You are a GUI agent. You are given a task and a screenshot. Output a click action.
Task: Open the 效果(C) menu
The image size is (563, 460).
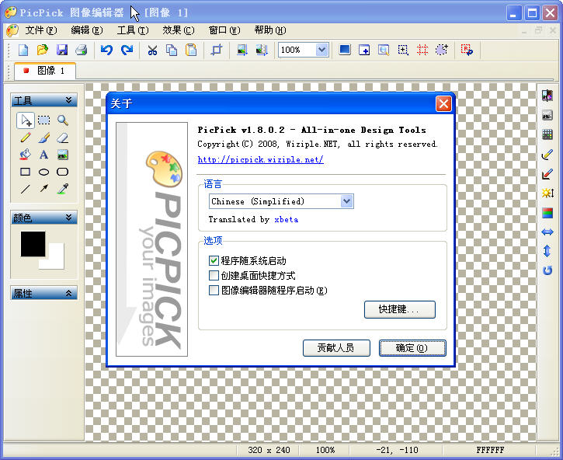(x=179, y=30)
